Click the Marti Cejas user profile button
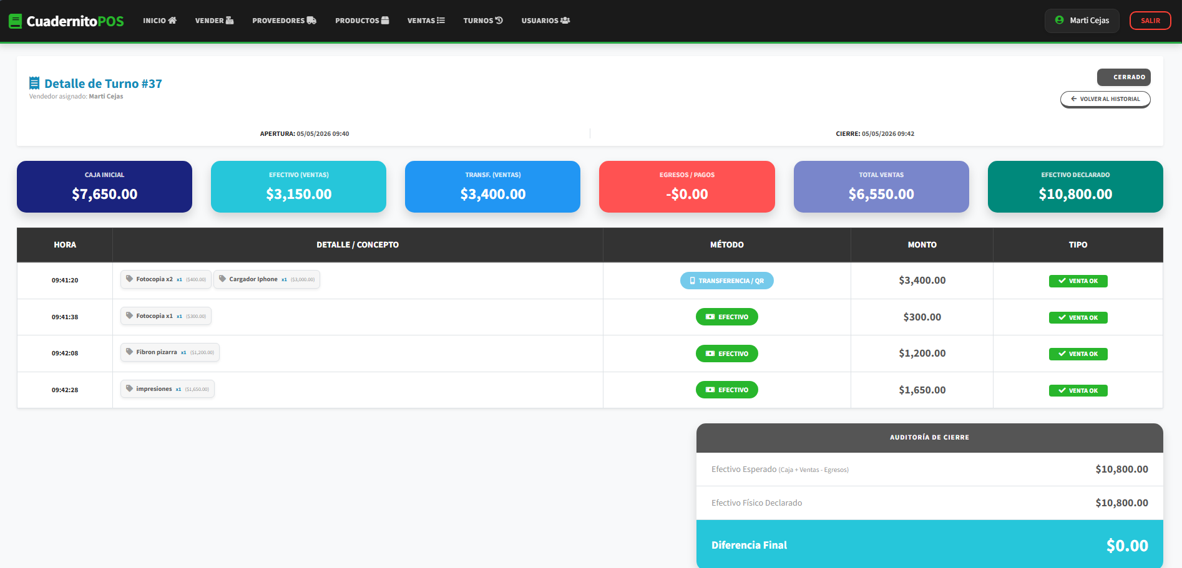This screenshot has width=1182, height=568. 1082,21
